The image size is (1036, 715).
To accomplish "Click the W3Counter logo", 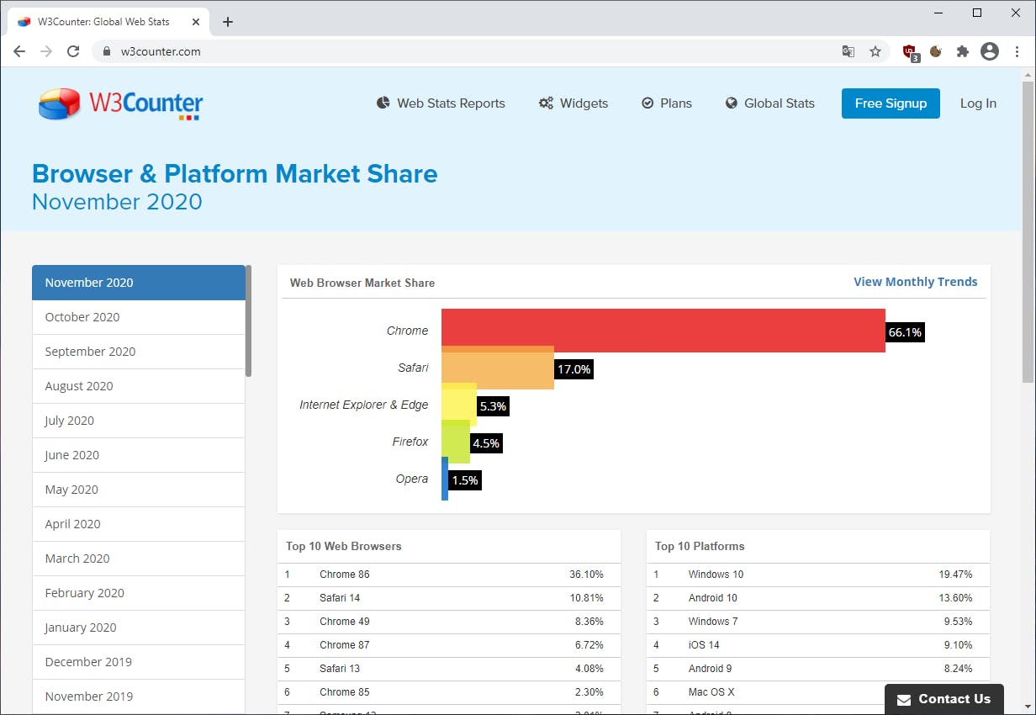I will (x=120, y=104).
